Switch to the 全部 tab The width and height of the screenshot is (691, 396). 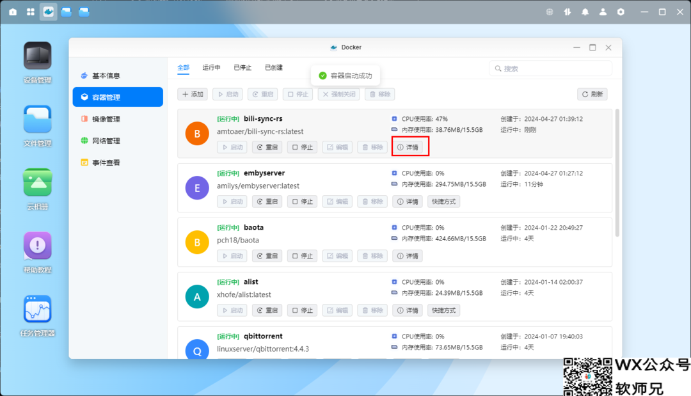pyautogui.click(x=184, y=67)
